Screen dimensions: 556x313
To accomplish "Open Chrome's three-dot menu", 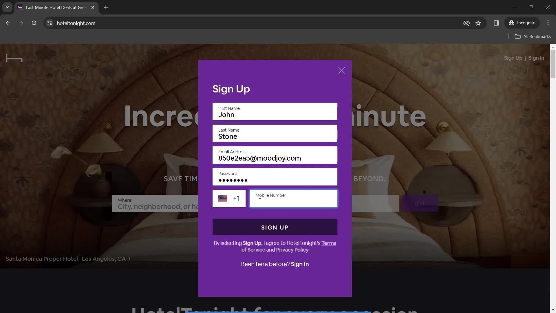I will point(548,23).
